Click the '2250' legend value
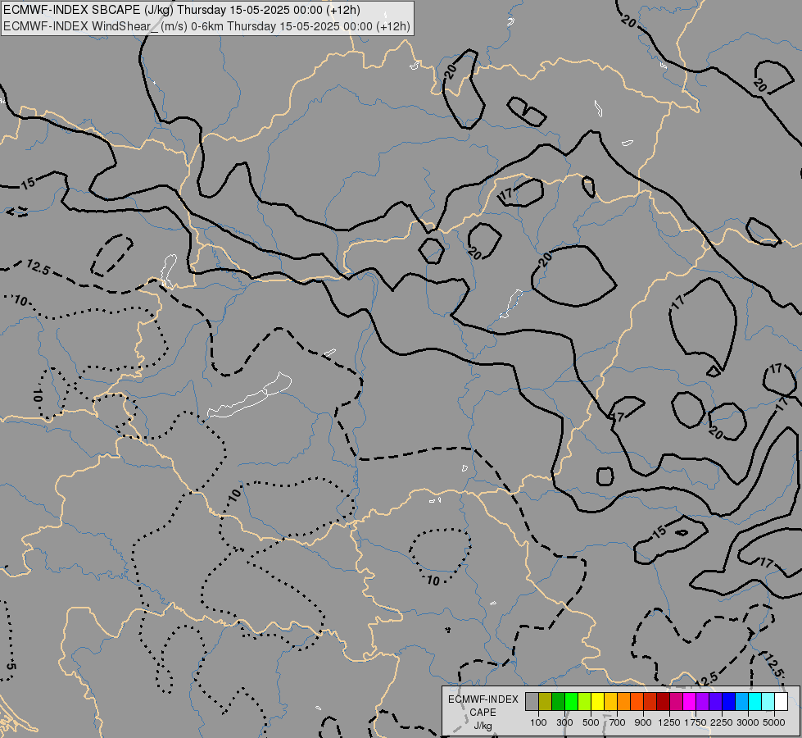 click(721, 722)
